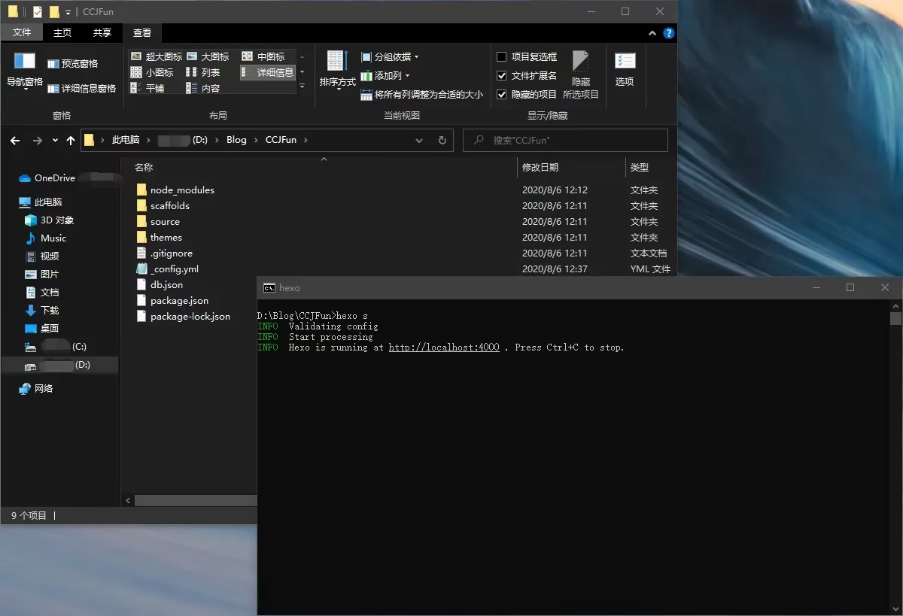Open the Share ribbon tab
The width and height of the screenshot is (903, 616).
pyautogui.click(x=102, y=32)
